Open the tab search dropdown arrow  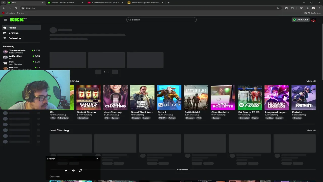(3, 3)
